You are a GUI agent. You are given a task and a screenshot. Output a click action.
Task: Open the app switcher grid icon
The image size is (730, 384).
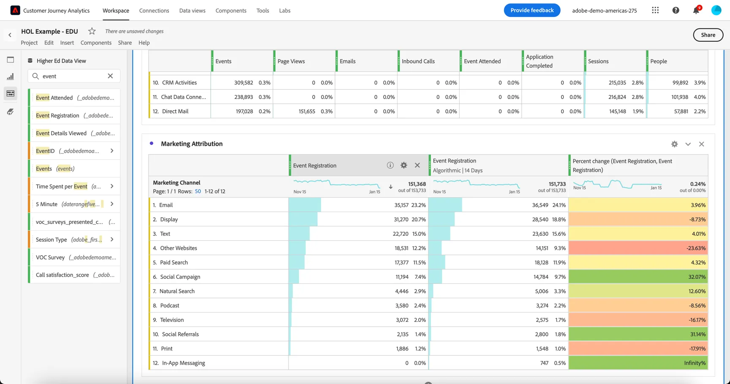point(655,10)
